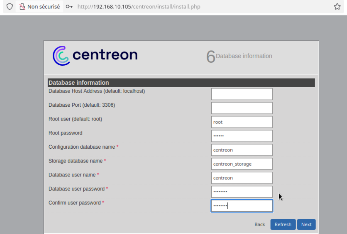Click the Database Host Address field
The height and width of the screenshot is (234, 347).
pos(241,94)
